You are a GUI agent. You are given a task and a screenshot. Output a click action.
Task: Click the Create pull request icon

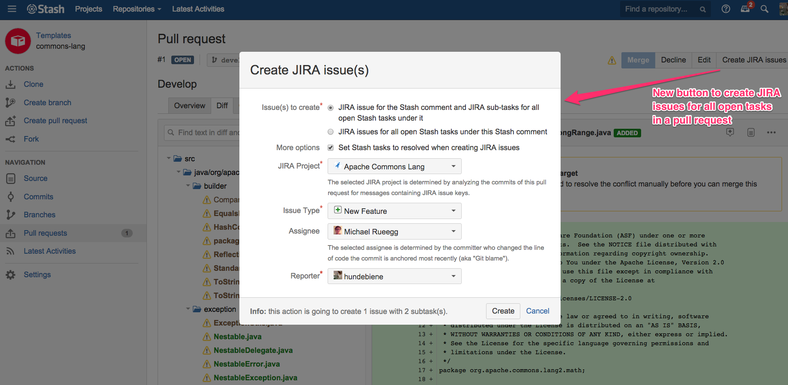[10, 121]
